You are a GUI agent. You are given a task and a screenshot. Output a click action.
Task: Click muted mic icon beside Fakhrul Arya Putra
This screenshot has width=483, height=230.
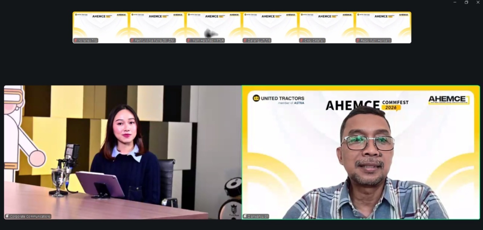point(132,40)
